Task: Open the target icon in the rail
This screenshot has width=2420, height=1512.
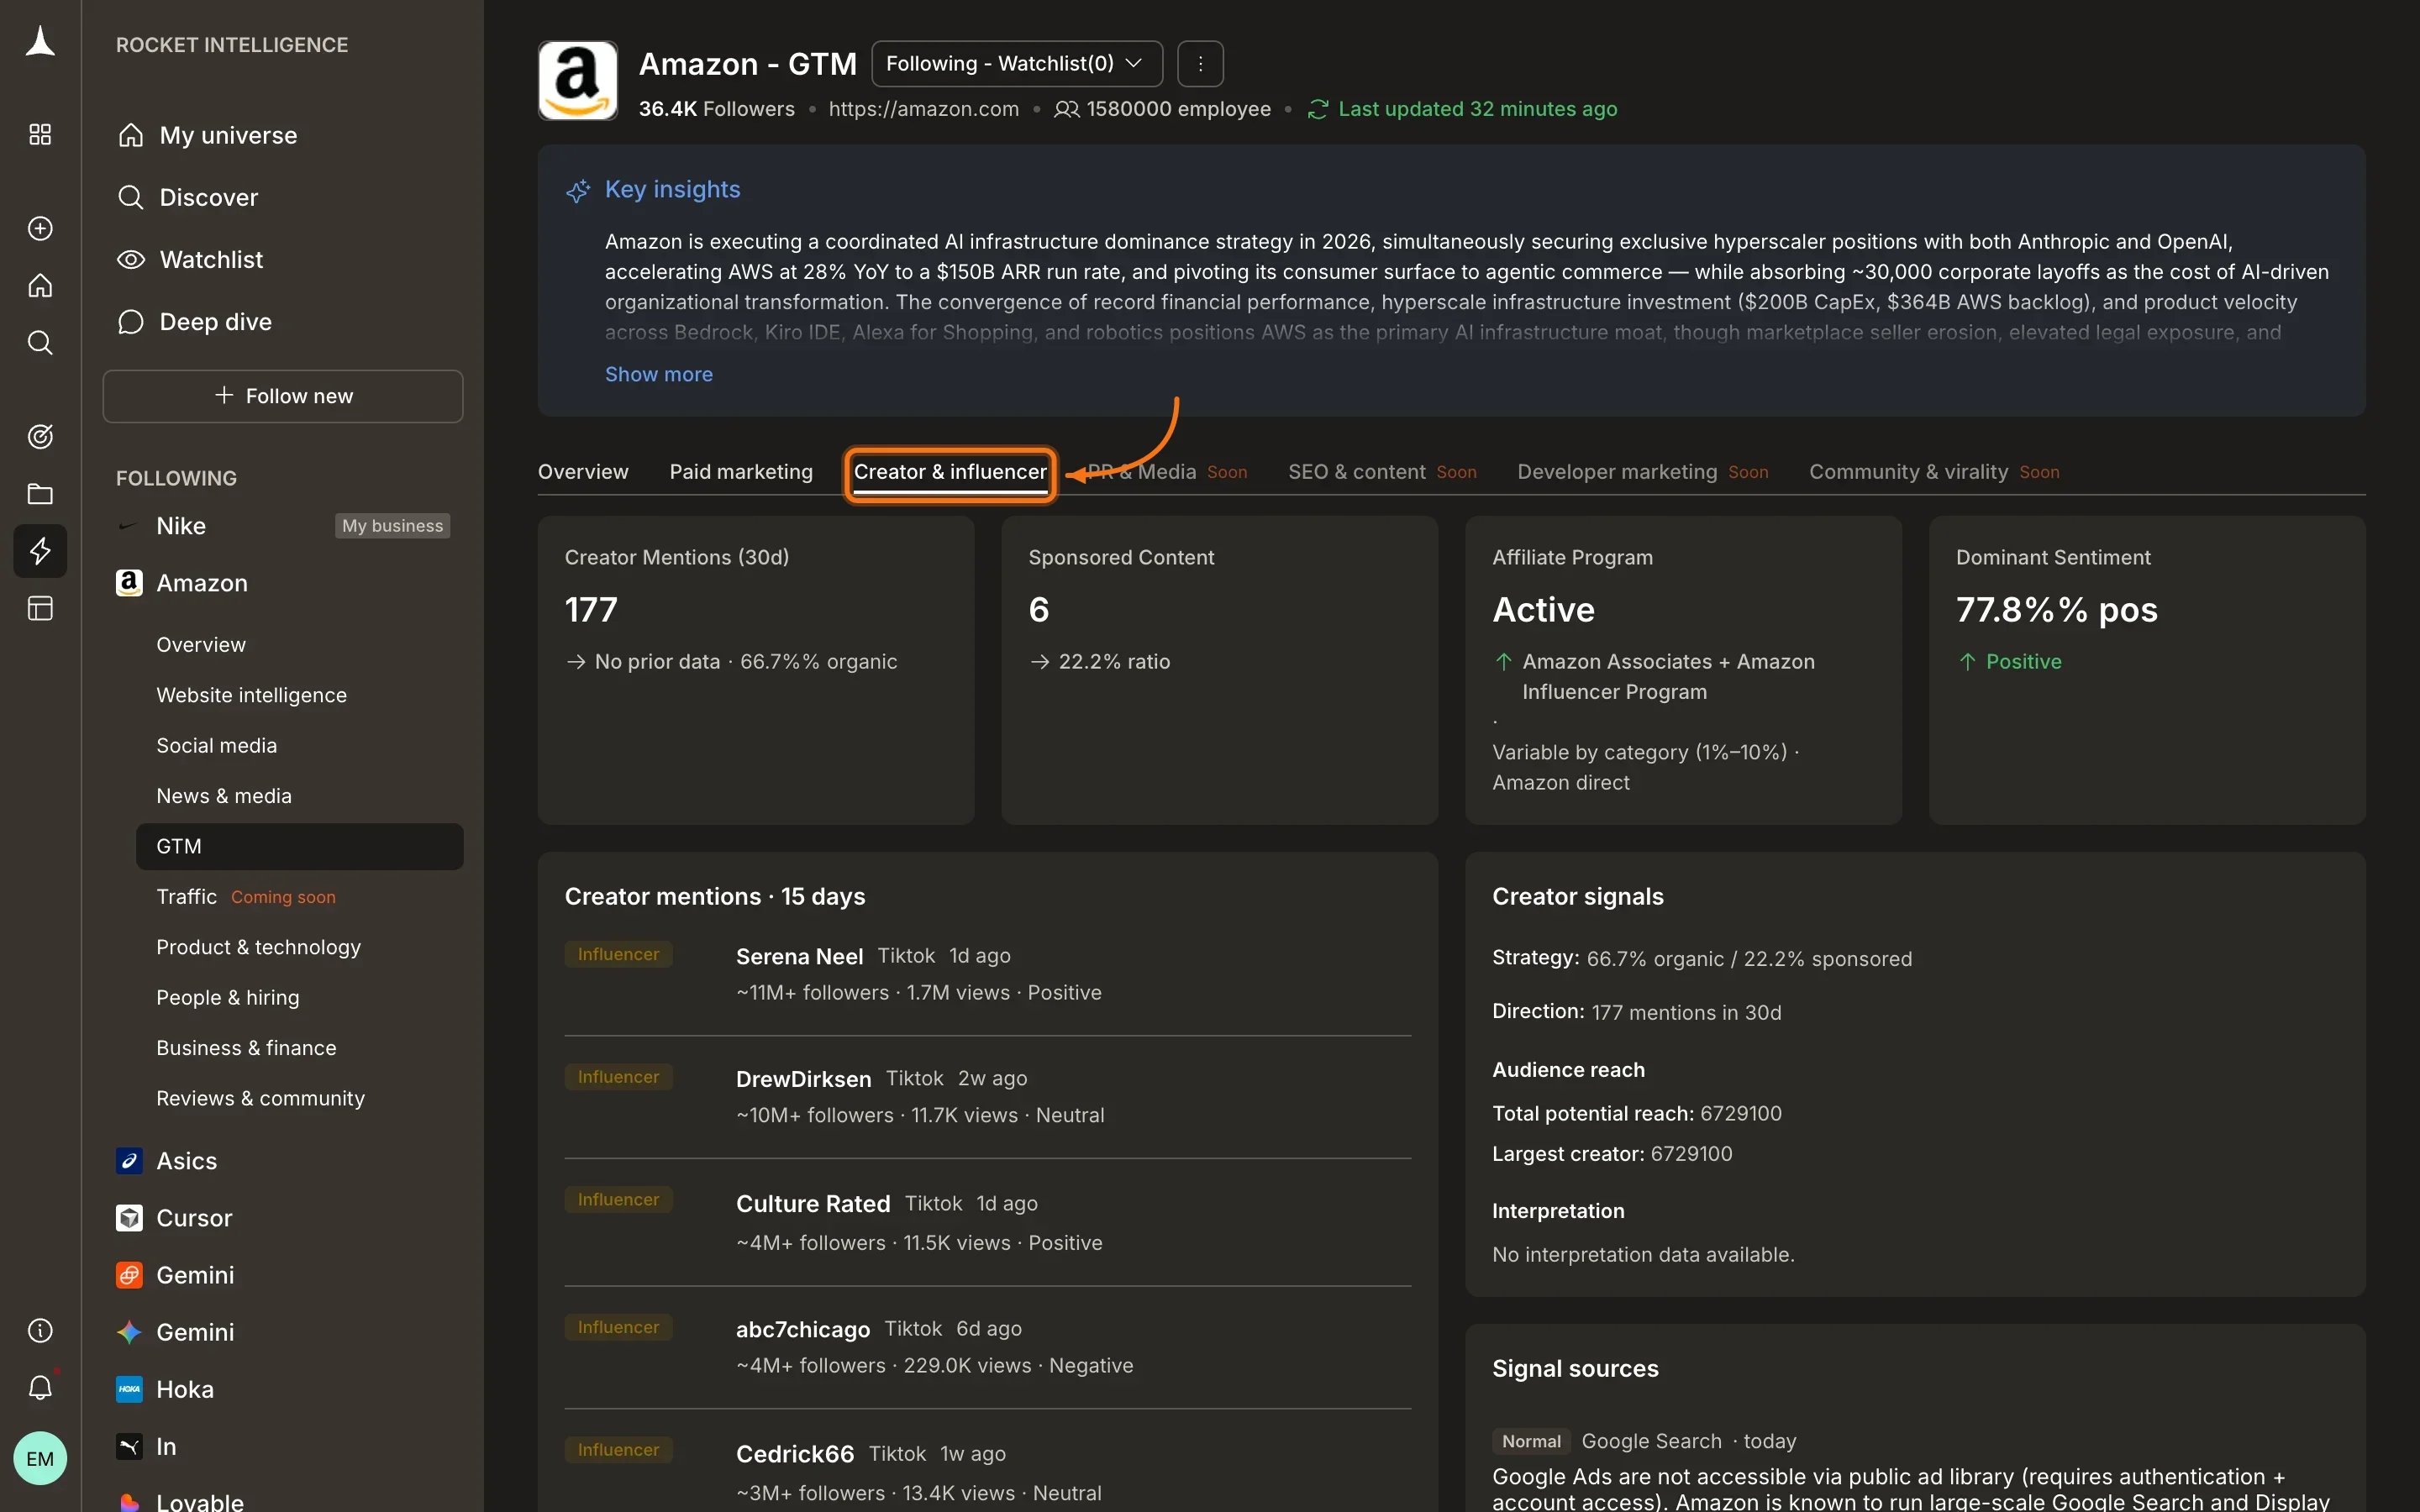Action: [x=40, y=436]
